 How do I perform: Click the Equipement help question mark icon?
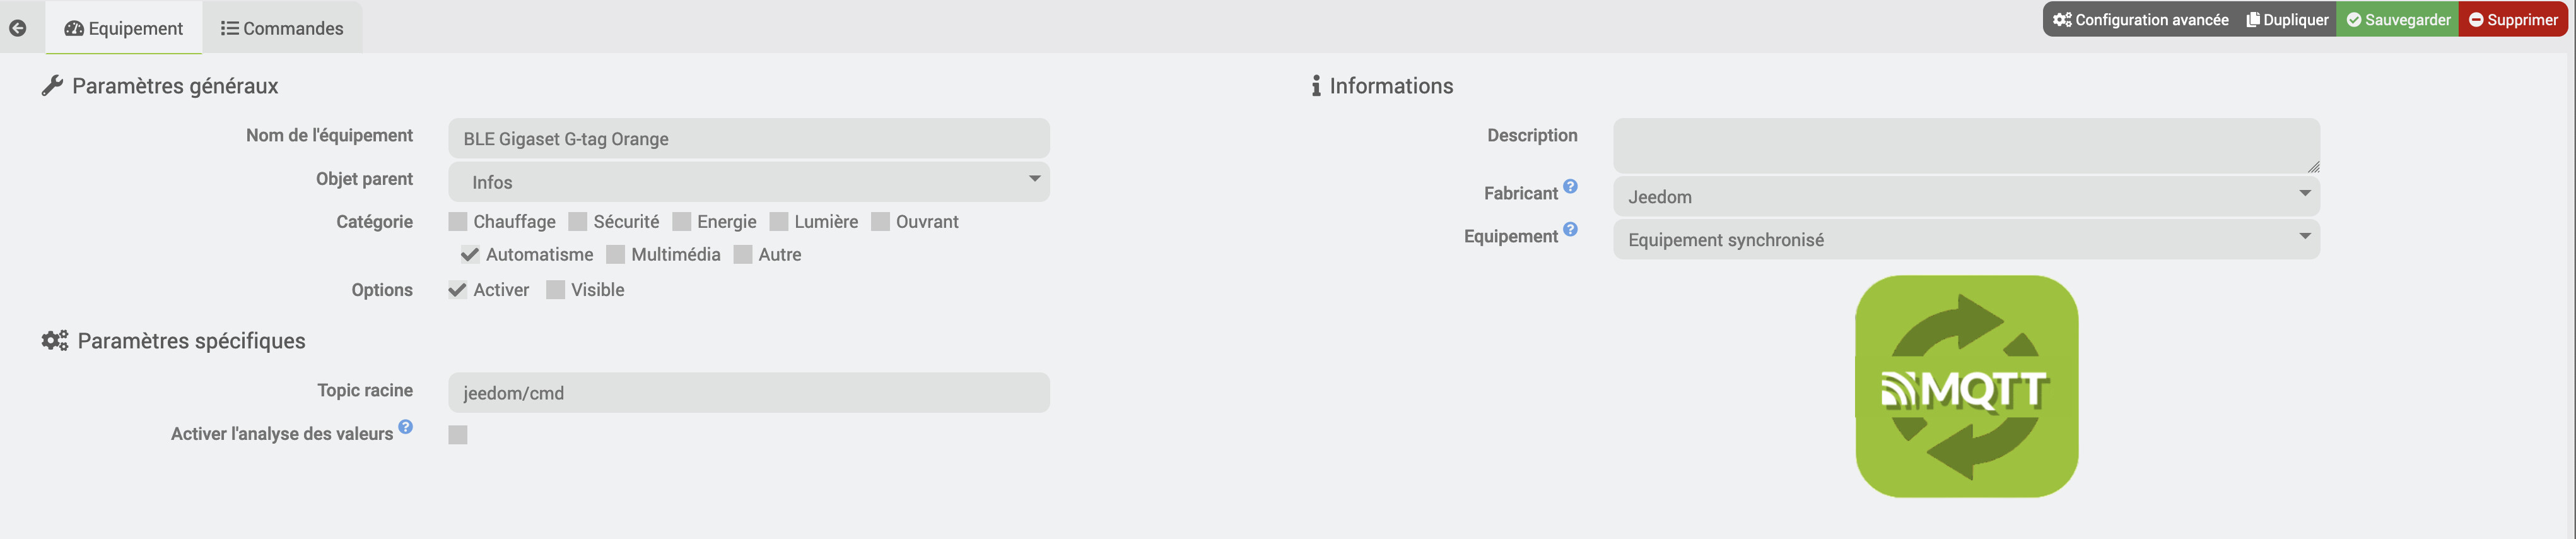point(1570,230)
